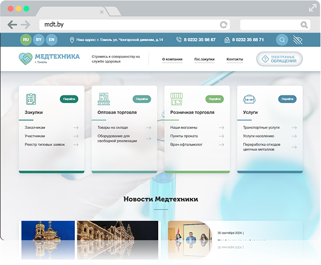Open Транспортные услуги link

tap(261, 127)
